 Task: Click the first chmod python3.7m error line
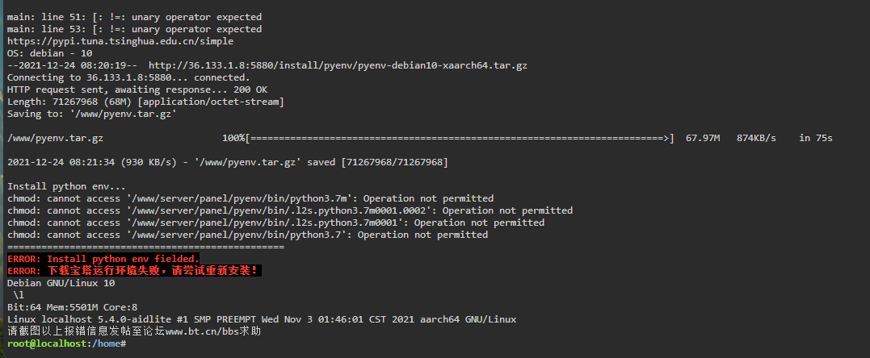pos(250,198)
